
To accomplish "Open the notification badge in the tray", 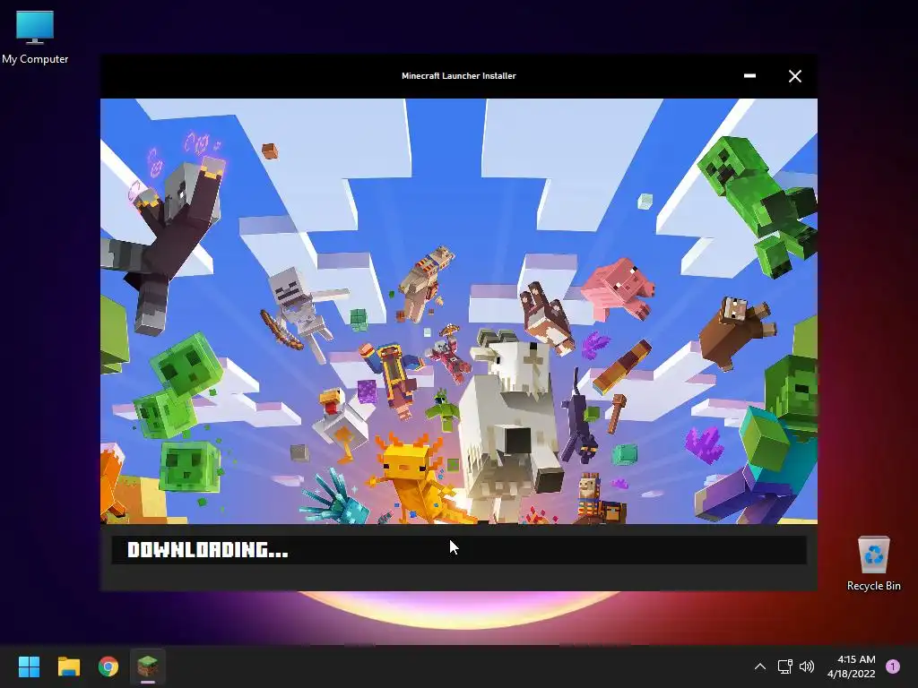I will pos(893,666).
